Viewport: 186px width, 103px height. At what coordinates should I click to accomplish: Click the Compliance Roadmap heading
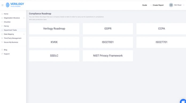pos(40,14)
